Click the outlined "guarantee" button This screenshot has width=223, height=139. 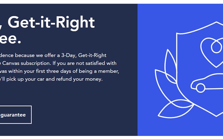(16, 115)
